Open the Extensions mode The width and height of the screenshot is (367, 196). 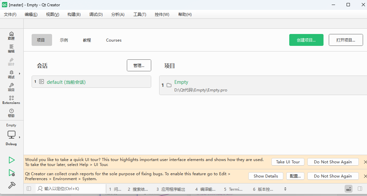pyautogui.click(x=11, y=100)
